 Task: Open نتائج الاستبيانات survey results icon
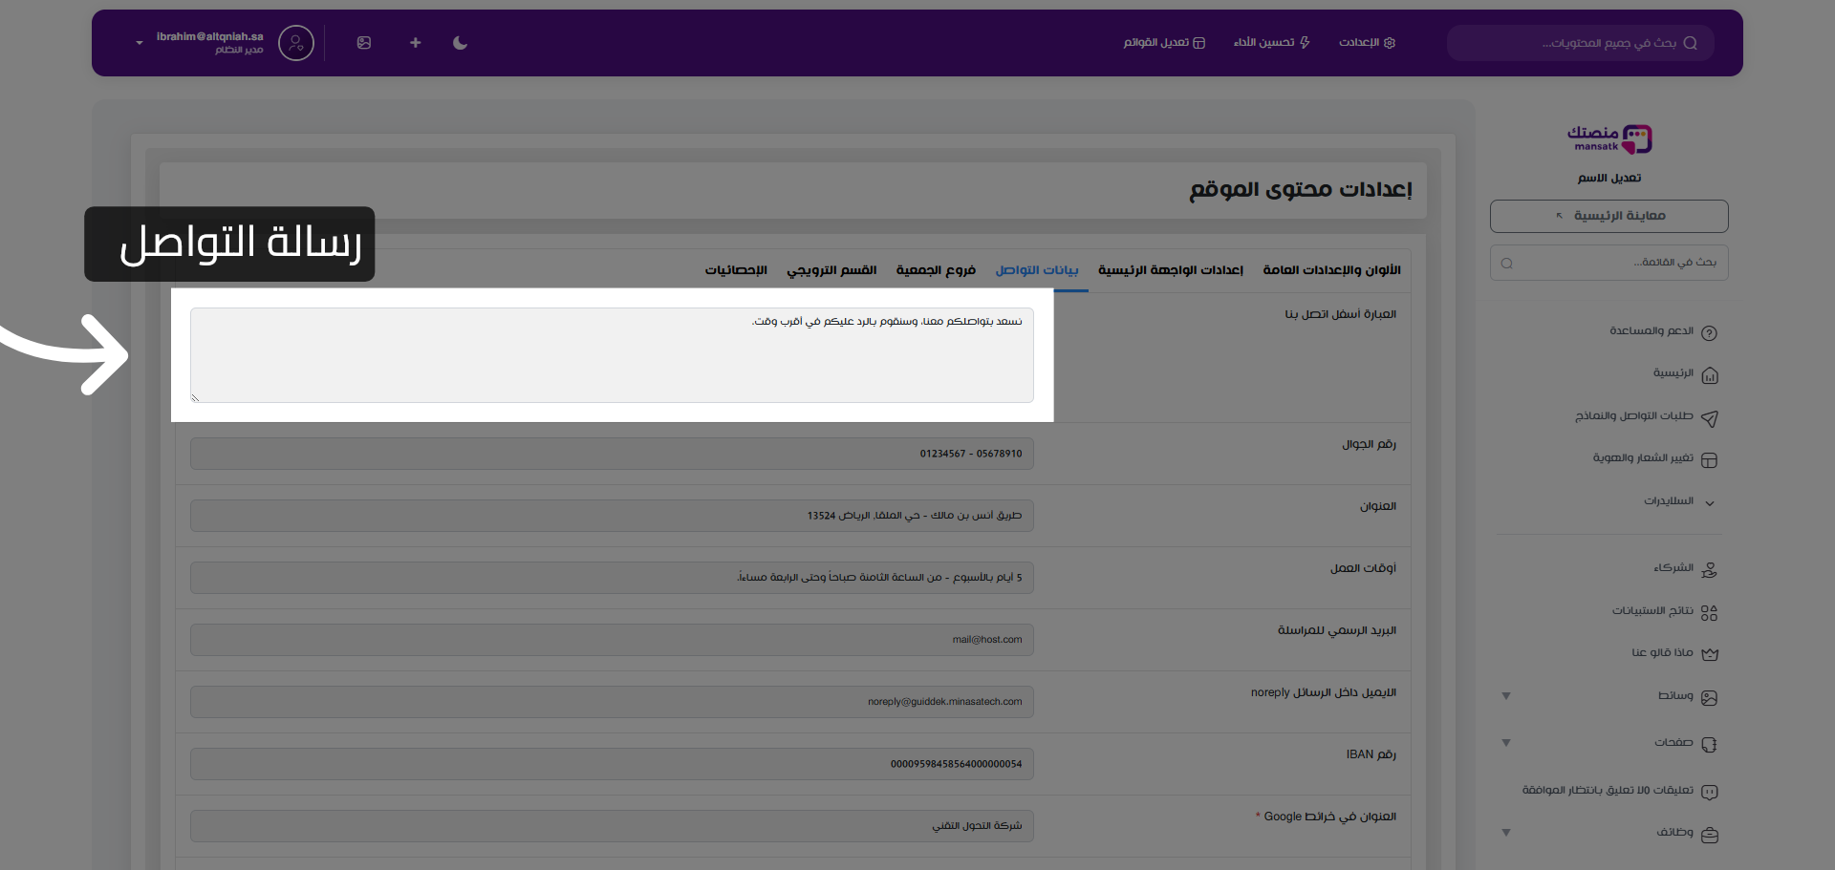point(1653,611)
